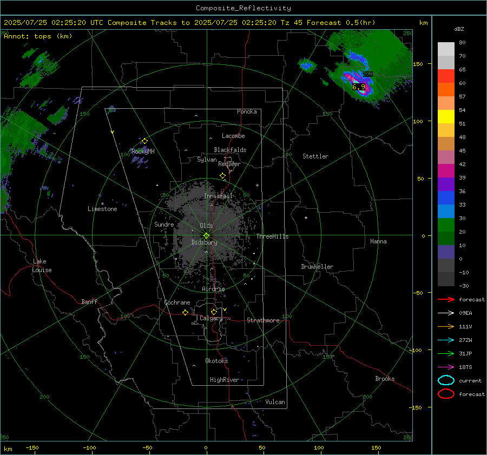Viewport: 487px width, 455px height.
Task: Pick the magenta 39–42 dBZ swatch
Action: [446, 170]
